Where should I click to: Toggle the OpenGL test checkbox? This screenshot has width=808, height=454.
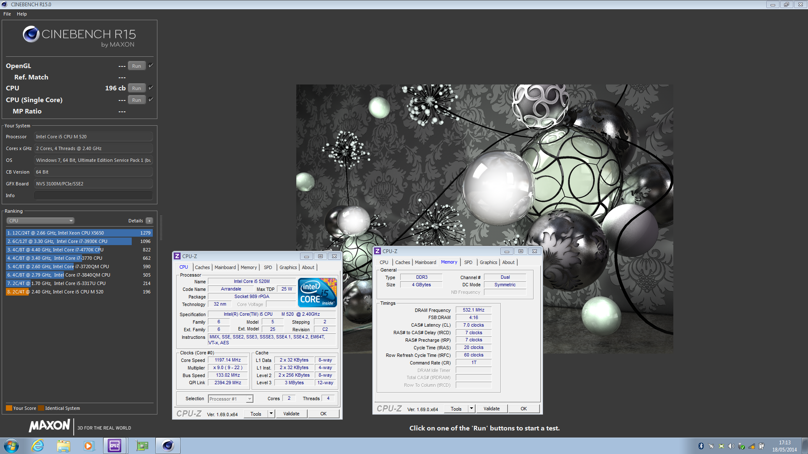coord(151,66)
